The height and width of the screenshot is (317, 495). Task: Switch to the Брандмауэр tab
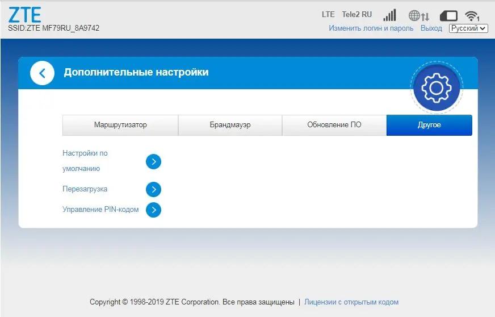[x=230, y=125]
